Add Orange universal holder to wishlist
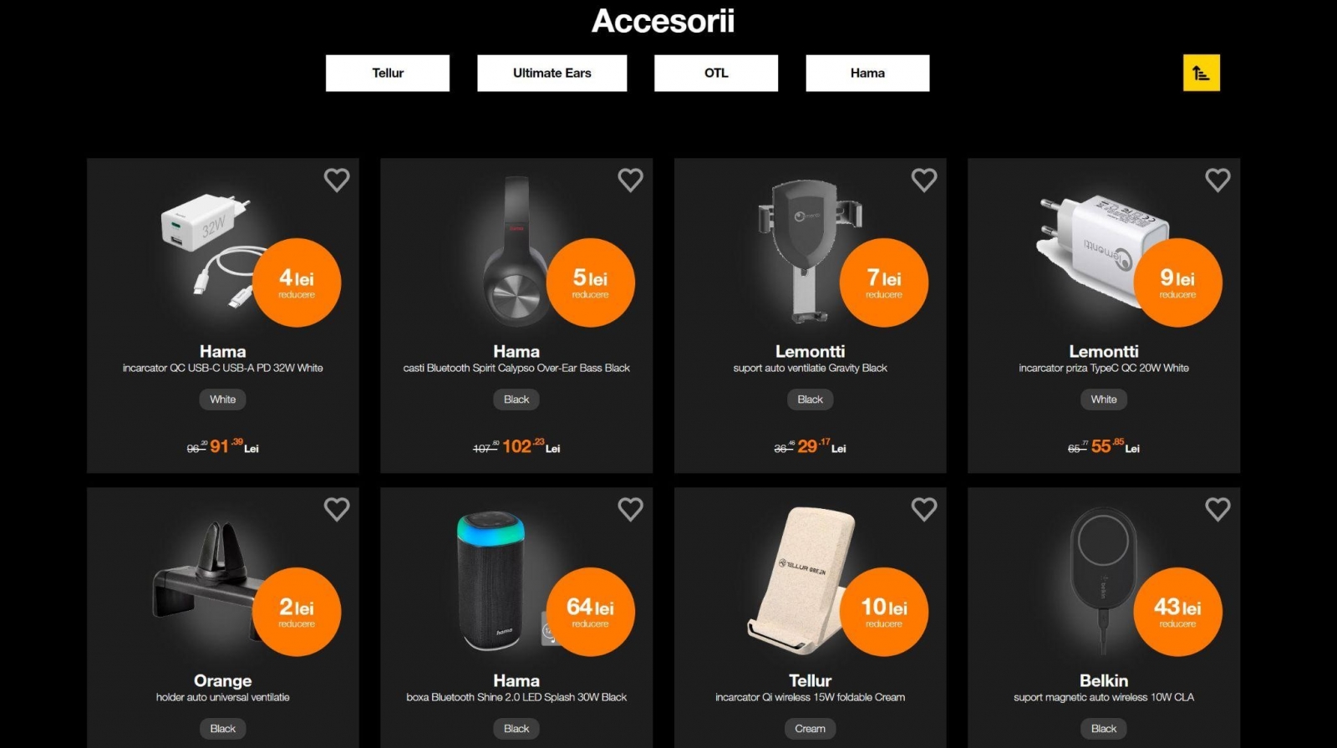The image size is (1337, 748). click(337, 509)
